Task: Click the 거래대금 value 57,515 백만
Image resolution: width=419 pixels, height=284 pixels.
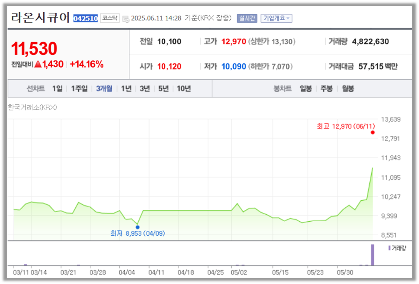Action: point(378,67)
